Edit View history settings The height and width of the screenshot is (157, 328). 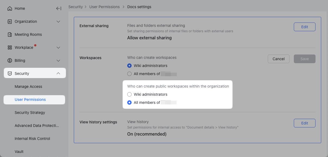click(304, 123)
